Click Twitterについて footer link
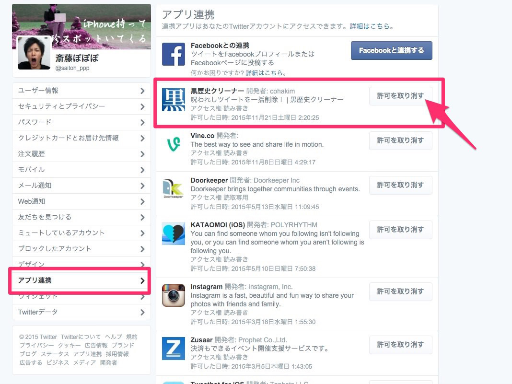Image resolution: width=512 pixels, height=384 pixels. click(x=81, y=337)
